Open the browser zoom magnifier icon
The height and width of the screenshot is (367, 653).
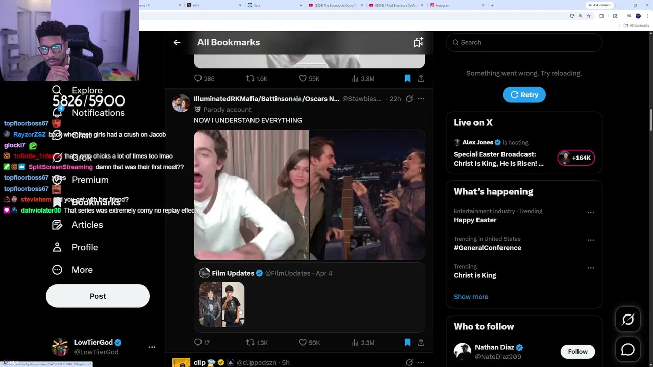(580, 16)
